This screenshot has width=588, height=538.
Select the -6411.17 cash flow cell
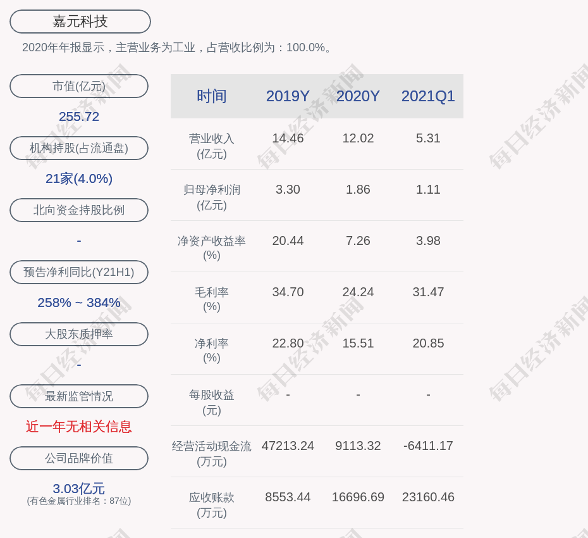[x=428, y=446]
